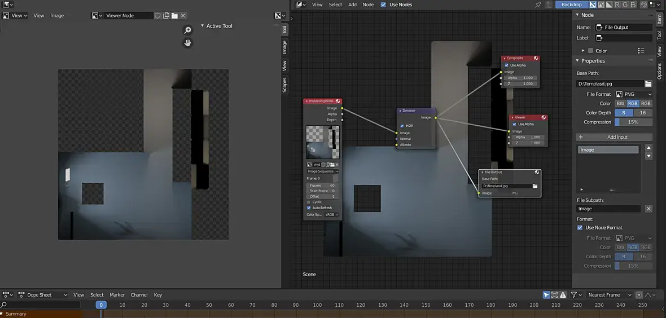
Task: Open the File Format PNG dropdown
Action: coord(633,94)
